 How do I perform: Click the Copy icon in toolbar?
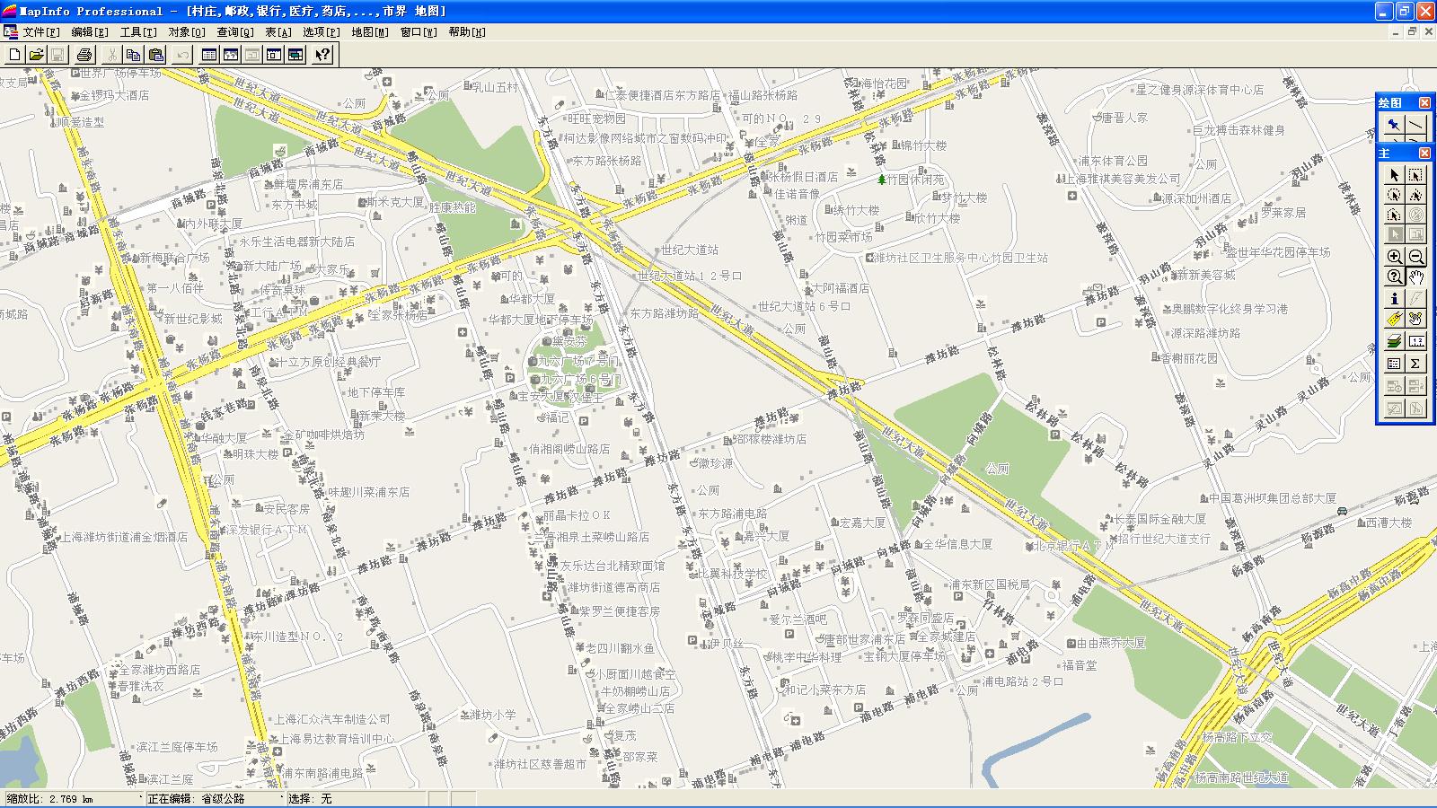(x=133, y=55)
